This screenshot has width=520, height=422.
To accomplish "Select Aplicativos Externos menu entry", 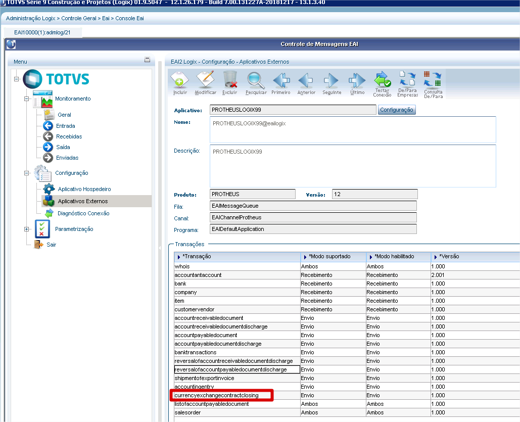I will [83, 201].
